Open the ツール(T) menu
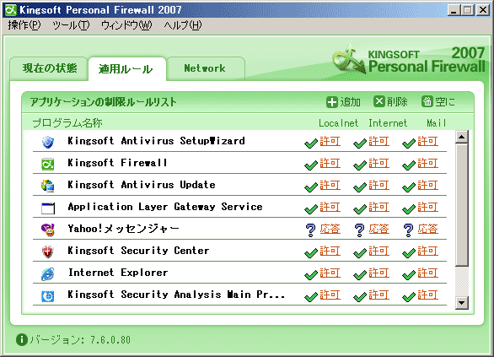Viewport: 494px width, 357px height. (x=71, y=25)
